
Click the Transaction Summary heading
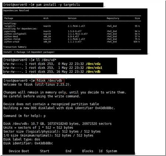(15, 47)
